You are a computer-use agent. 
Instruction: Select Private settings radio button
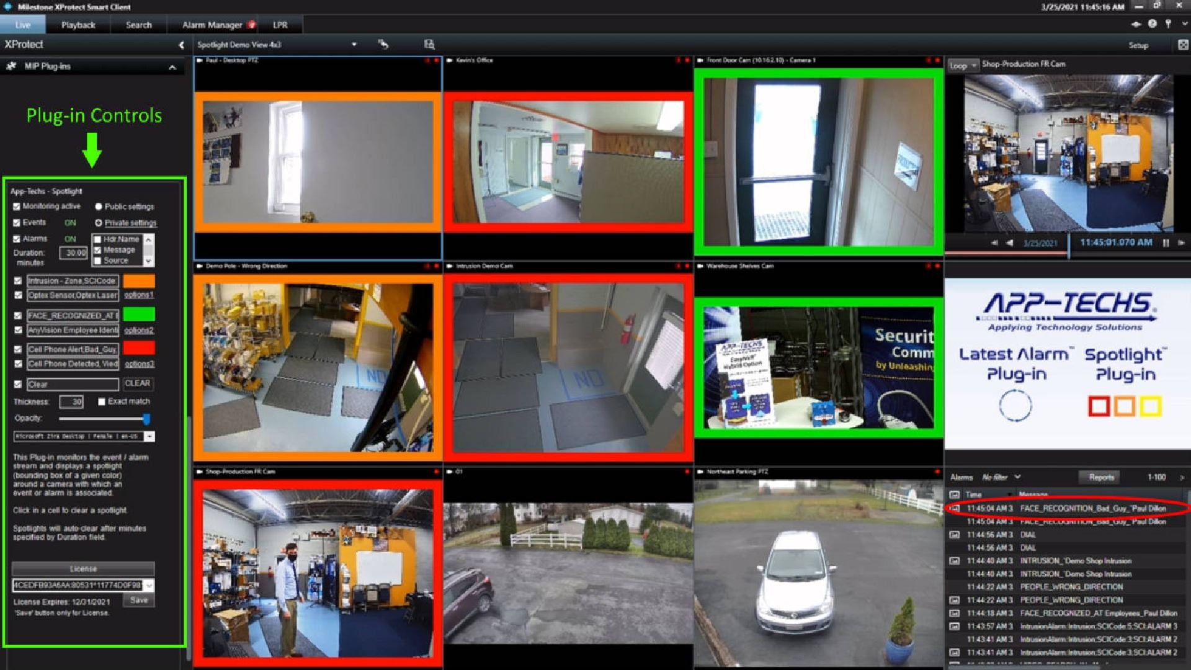pyautogui.click(x=98, y=223)
